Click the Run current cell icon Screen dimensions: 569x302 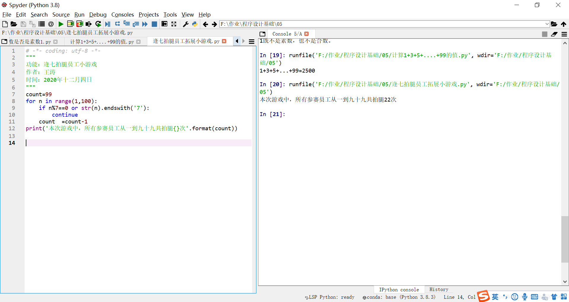[70, 24]
